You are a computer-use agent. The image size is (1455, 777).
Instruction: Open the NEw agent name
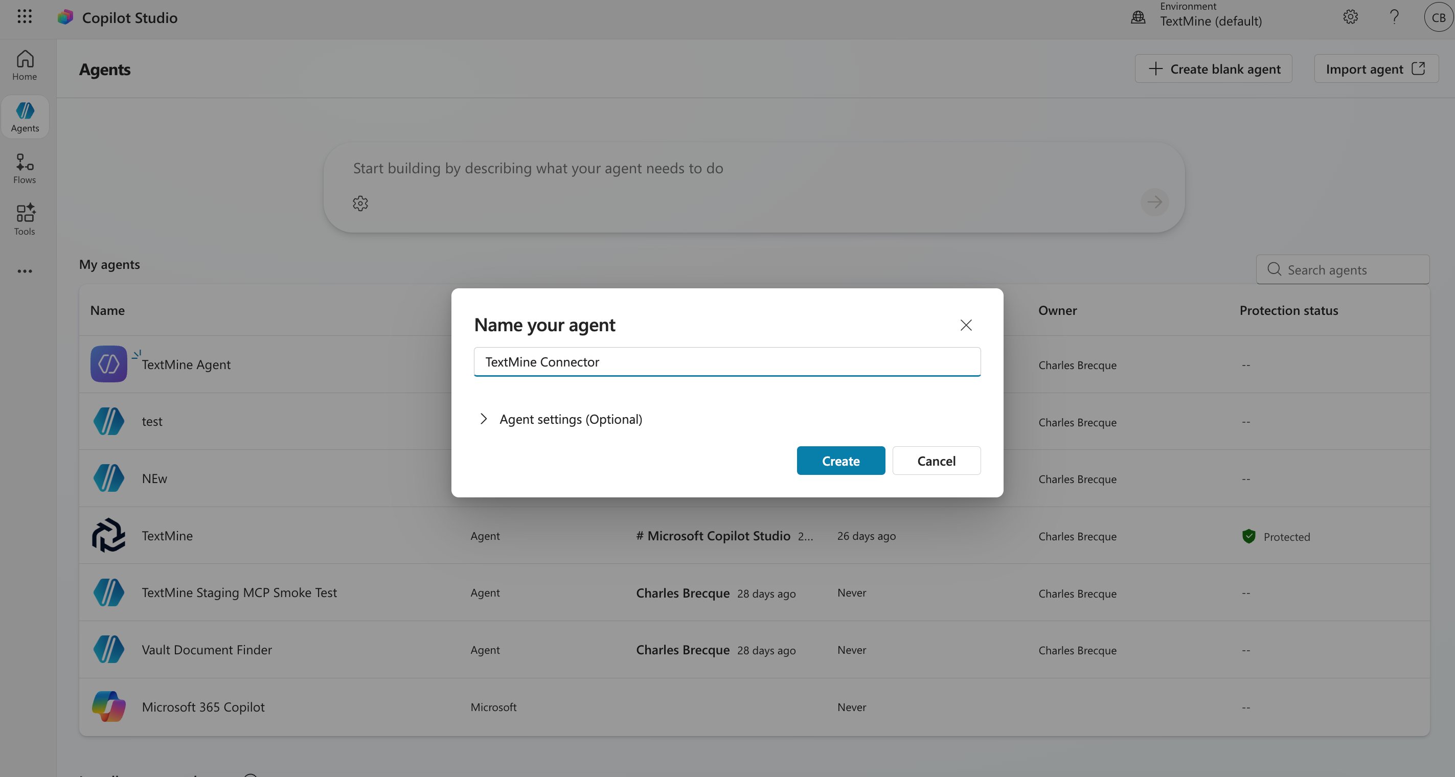tap(154, 479)
